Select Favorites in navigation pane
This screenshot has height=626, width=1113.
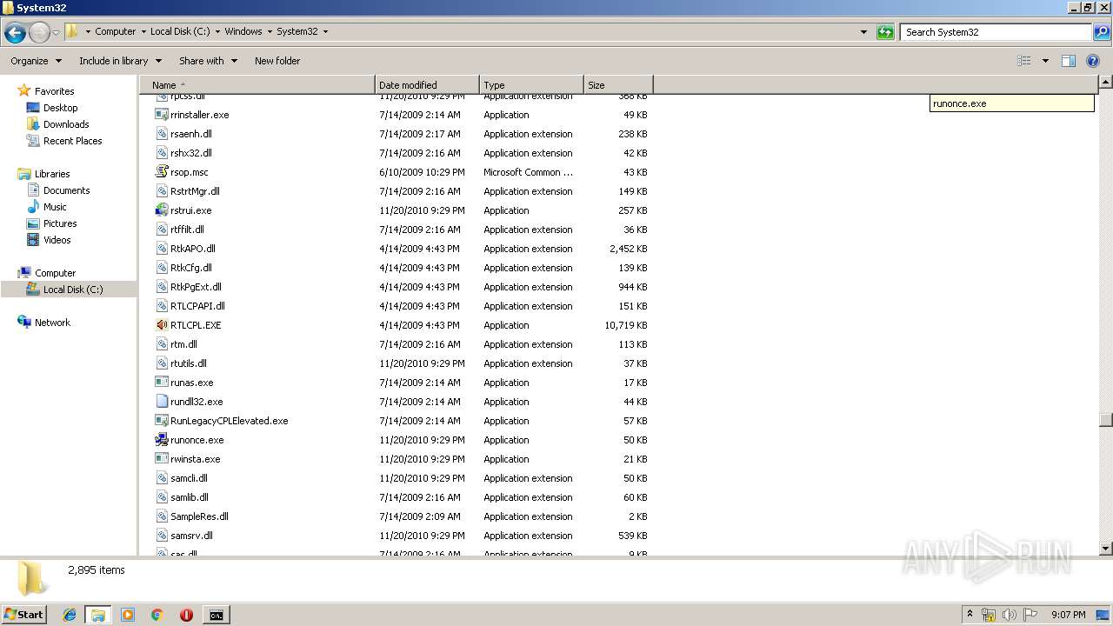(54, 91)
